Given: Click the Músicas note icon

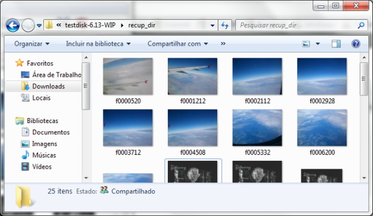Looking at the screenshot, I should 25,155.
